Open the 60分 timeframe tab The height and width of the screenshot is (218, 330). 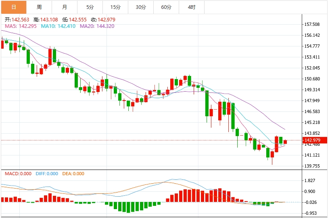pyautogui.click(x=166, y=7)
